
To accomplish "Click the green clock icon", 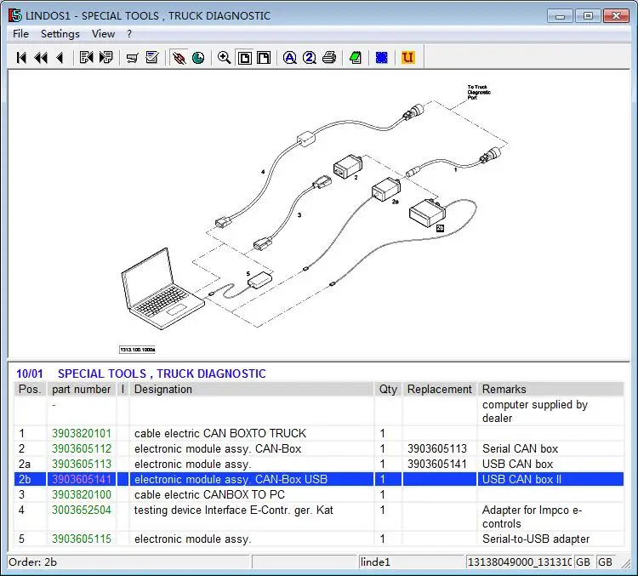I will [x=198, y=57].
